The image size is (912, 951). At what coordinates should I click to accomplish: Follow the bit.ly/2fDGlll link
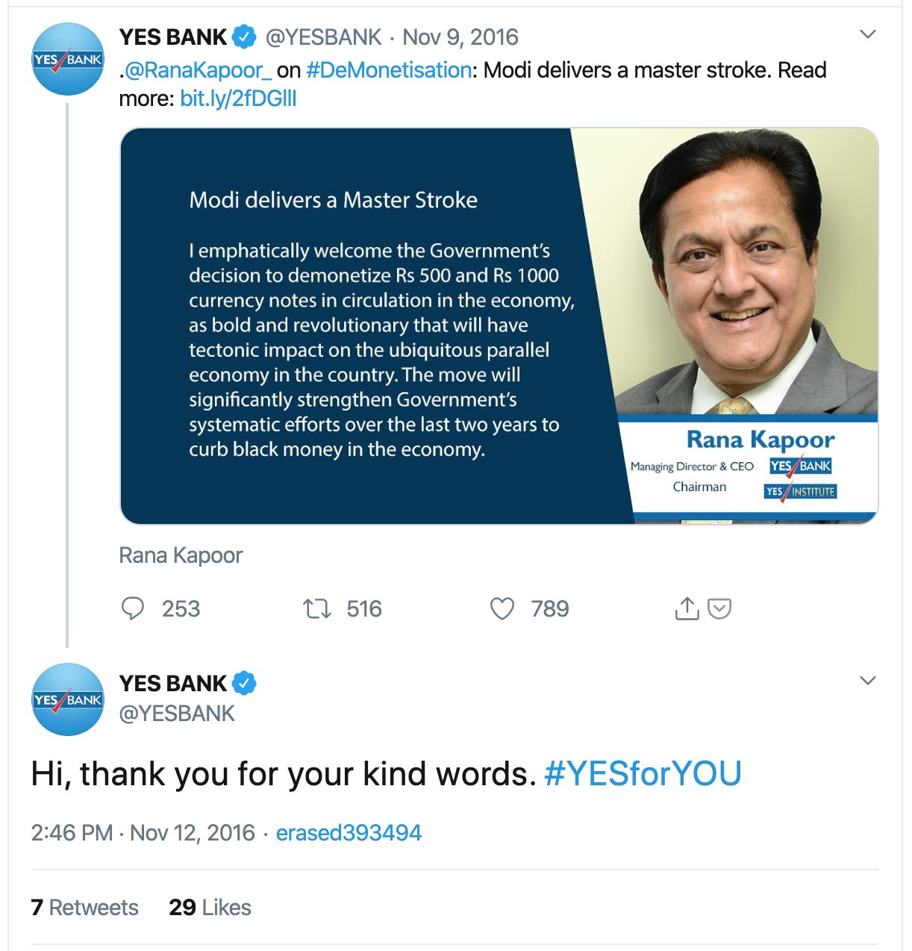(x=238, y=99)
